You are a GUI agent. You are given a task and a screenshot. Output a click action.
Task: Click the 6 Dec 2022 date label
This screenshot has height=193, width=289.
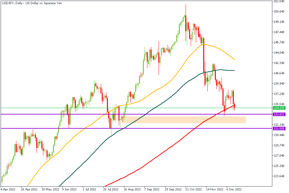[234, 190]
